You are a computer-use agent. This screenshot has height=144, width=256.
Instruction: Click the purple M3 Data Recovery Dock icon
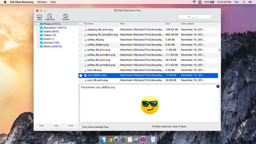pos(143,140)
